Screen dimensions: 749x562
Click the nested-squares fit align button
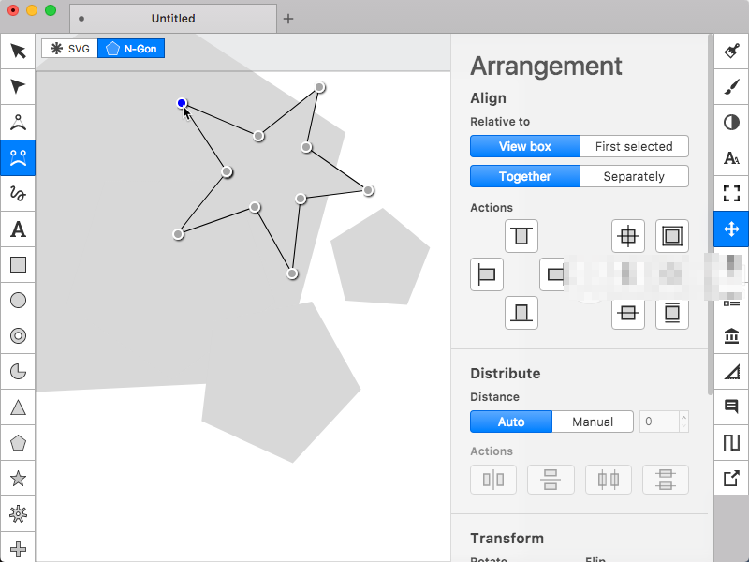(x=672, y=236)
